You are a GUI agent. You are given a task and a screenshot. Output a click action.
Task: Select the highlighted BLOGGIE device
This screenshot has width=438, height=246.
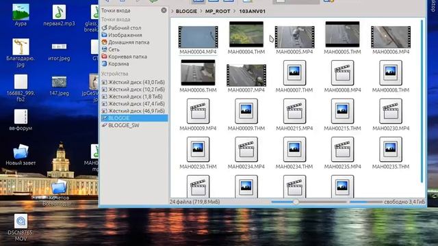[134, 118]
